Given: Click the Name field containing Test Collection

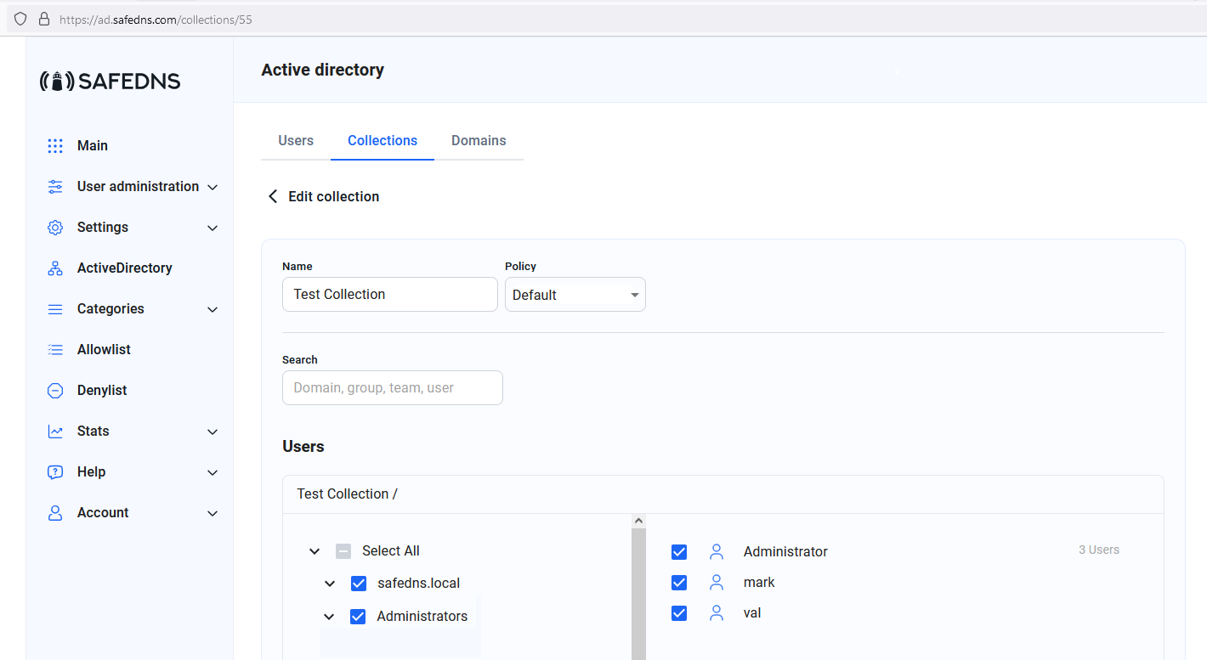Looking at the screenshot, I should [390, 294].
